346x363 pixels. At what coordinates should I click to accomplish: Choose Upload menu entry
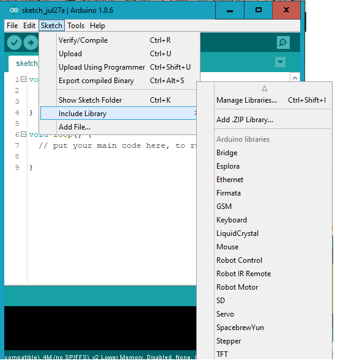119,54
